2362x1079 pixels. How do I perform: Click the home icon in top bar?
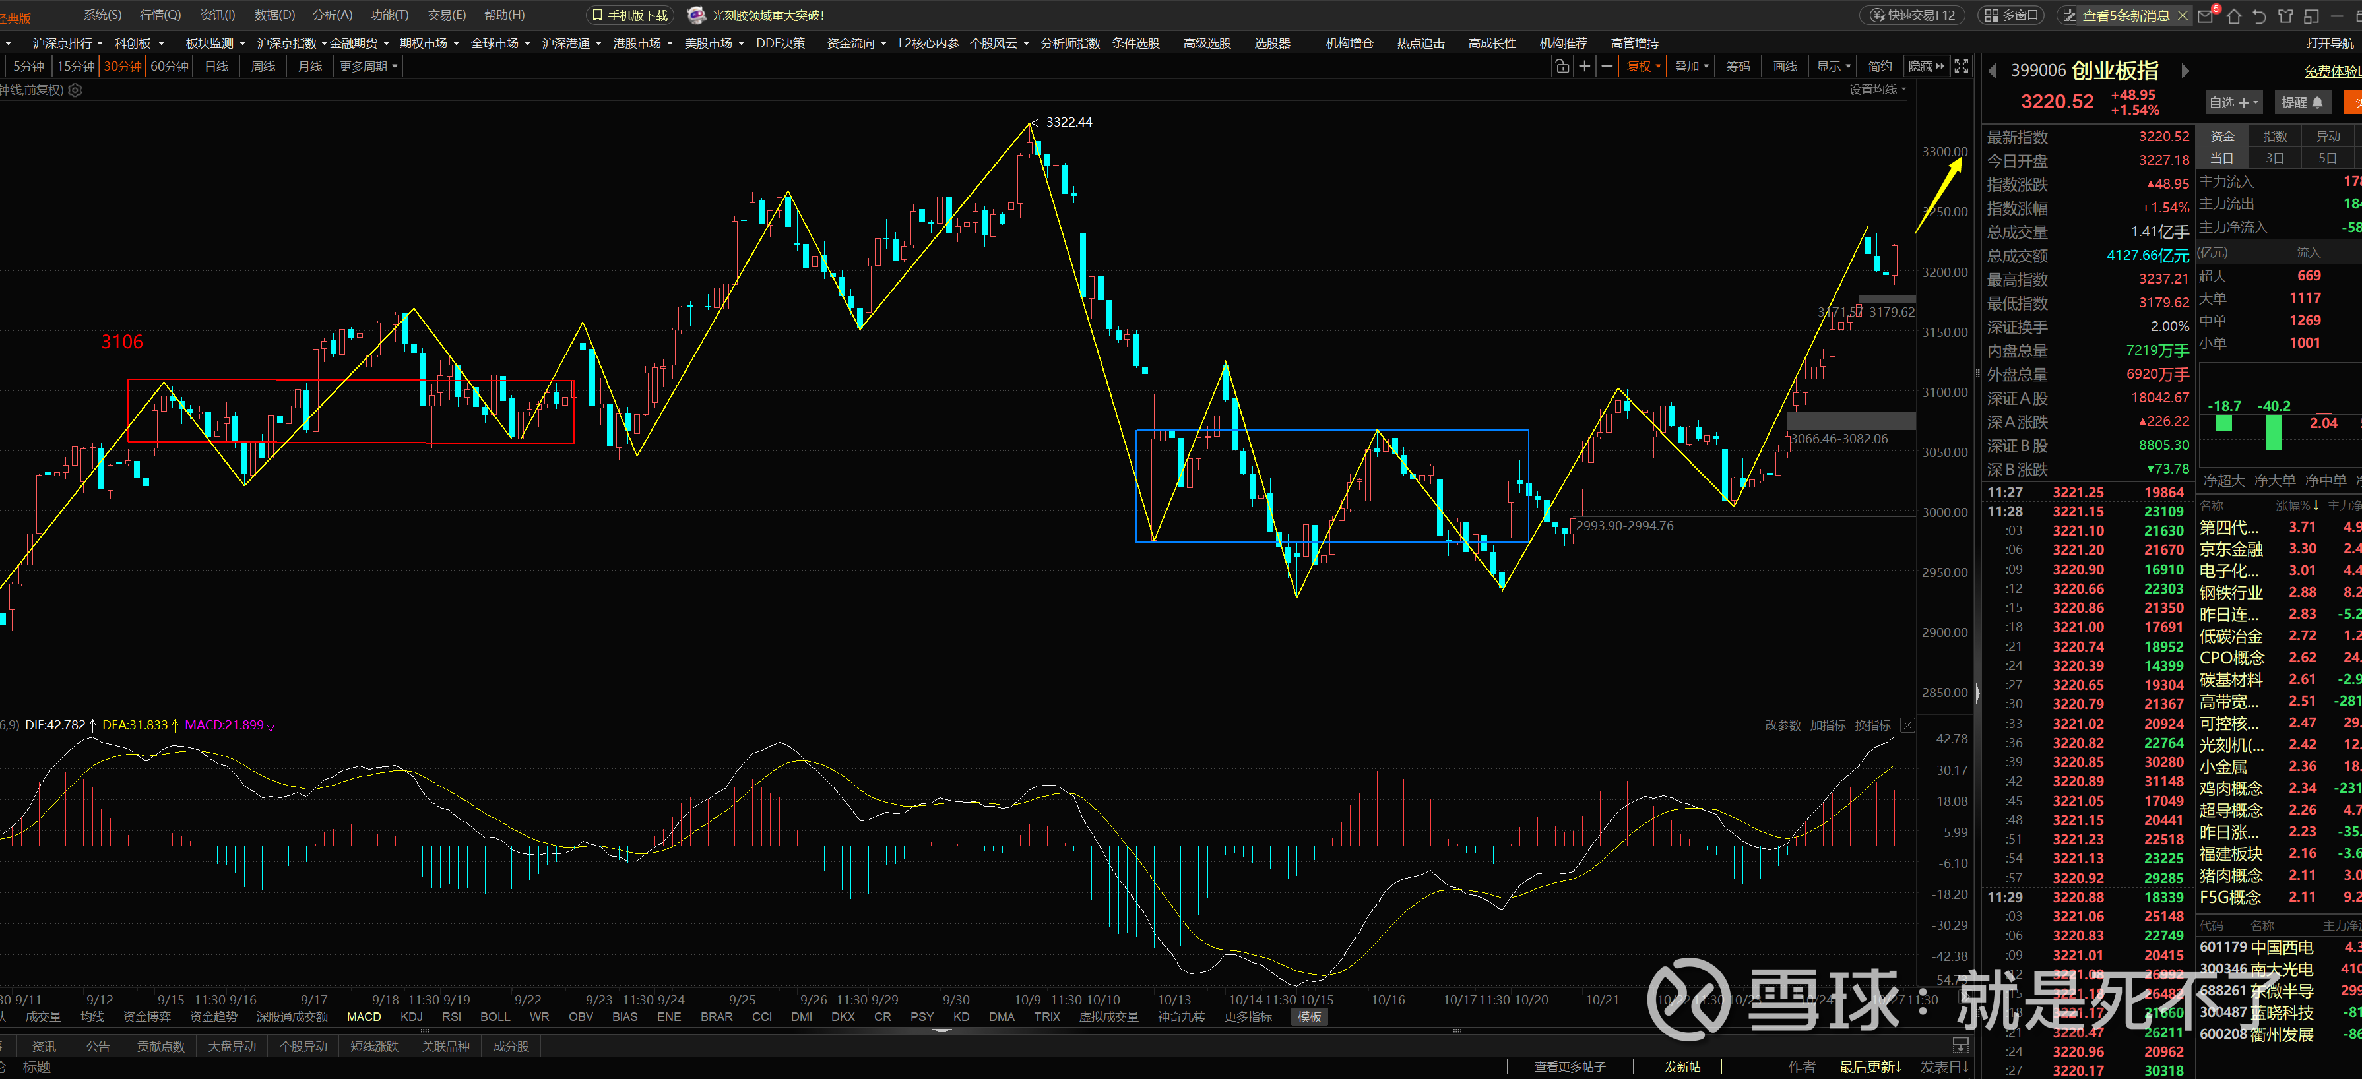point(2233,16)
